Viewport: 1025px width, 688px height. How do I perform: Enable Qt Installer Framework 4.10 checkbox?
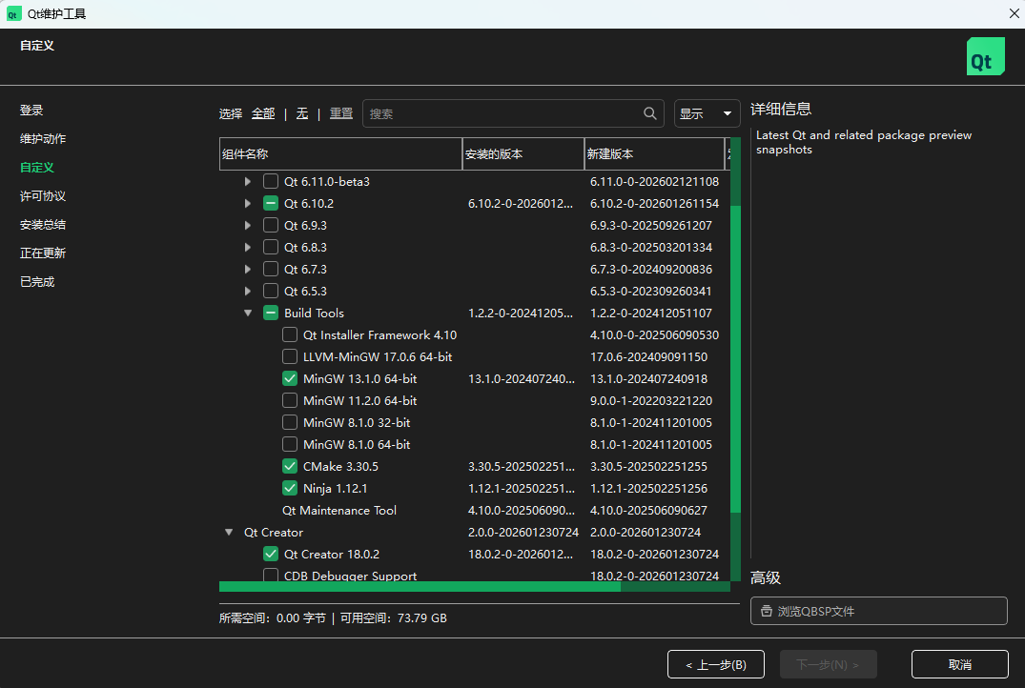[x=290, y=334]
